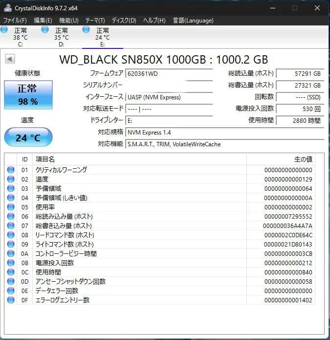The width and height of the screenshot is (330, 340).
Task: Click the blue orb in ID 0B 電源投入回数 row
Action: tap(11, 263)
